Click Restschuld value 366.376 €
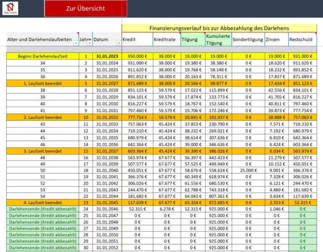This screenshot has height=252, width=323. (302, 171)
